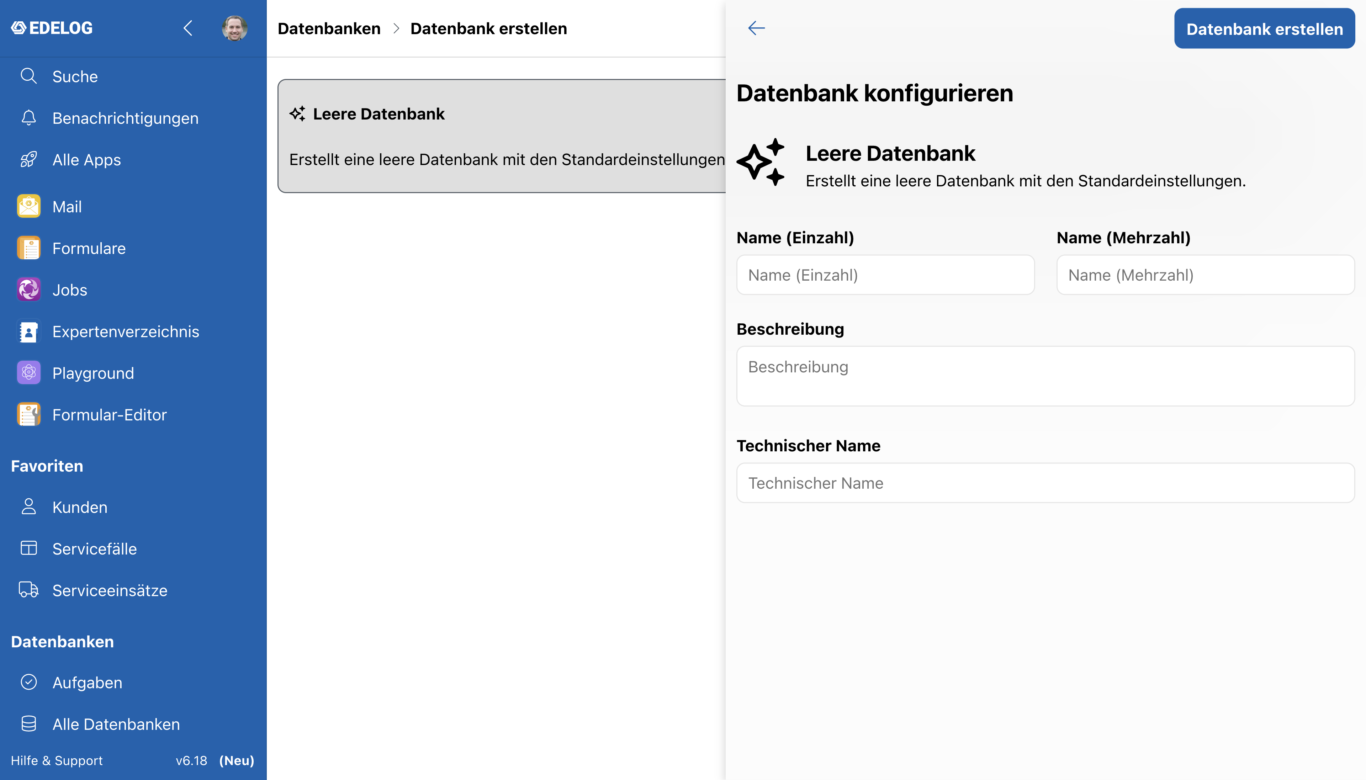Open the Suche menu item label
The width and height of the screenshot is (1366, 780).
75,76
